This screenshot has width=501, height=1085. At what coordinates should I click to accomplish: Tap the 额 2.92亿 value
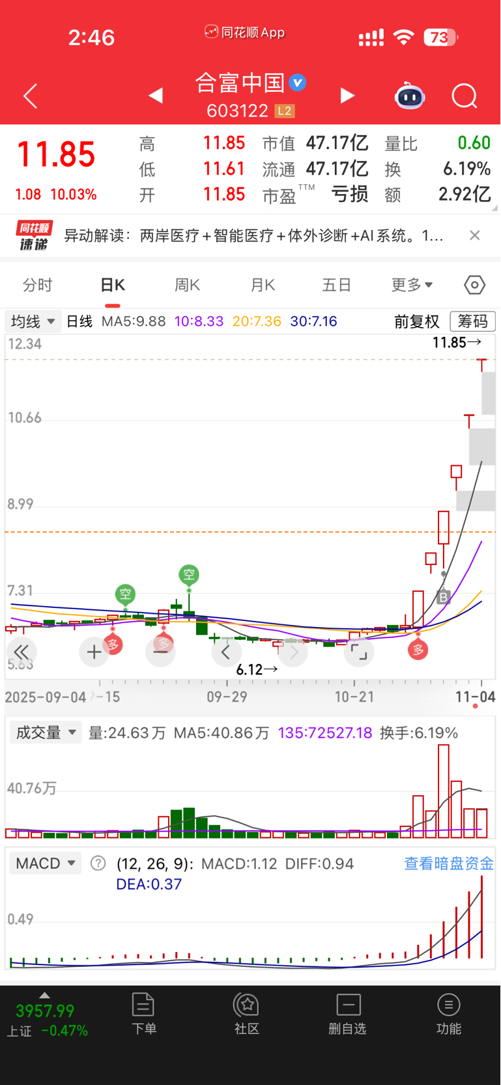point(465,194)
